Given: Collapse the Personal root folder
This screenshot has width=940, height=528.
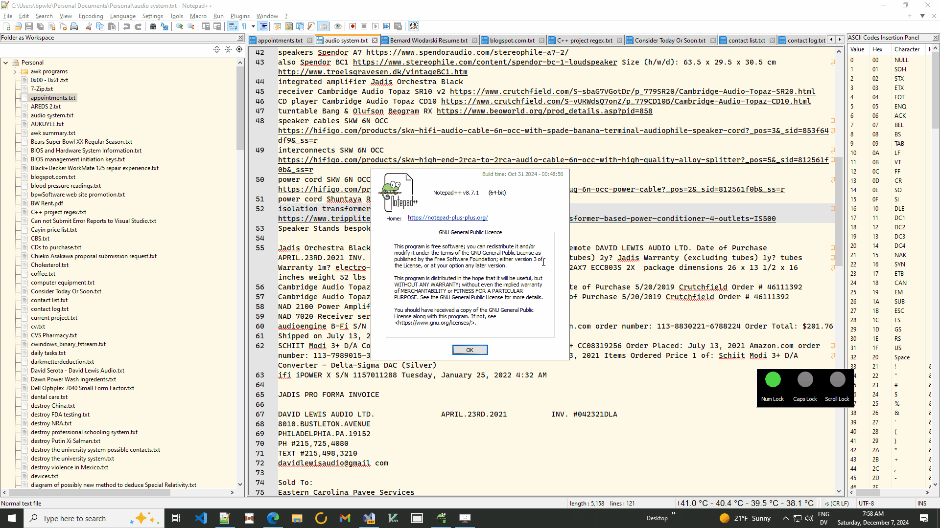Looking at the screenshot, I should 5,63.
